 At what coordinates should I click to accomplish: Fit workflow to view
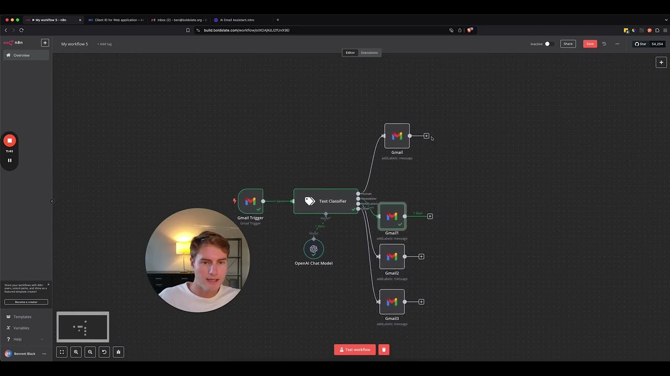pos(62,352)
